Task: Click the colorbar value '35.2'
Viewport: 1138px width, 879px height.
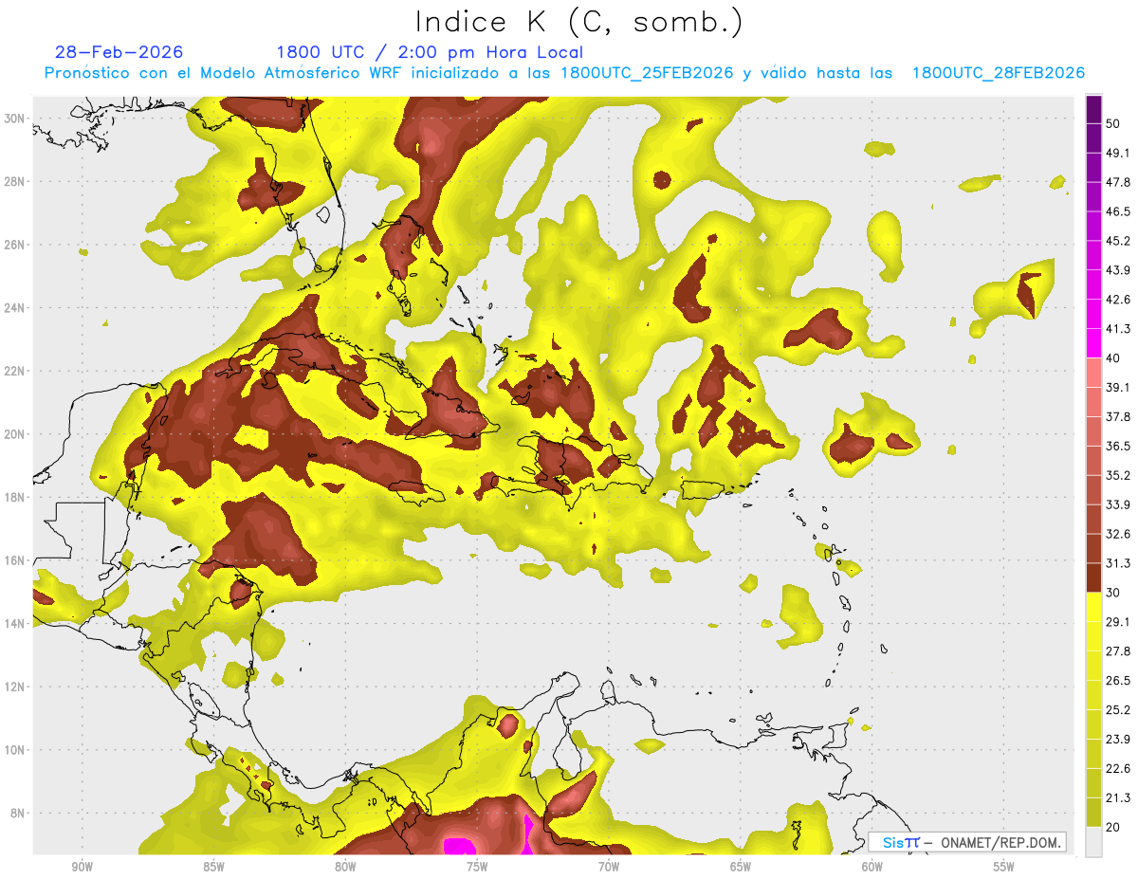Action: click(1118, 475)
